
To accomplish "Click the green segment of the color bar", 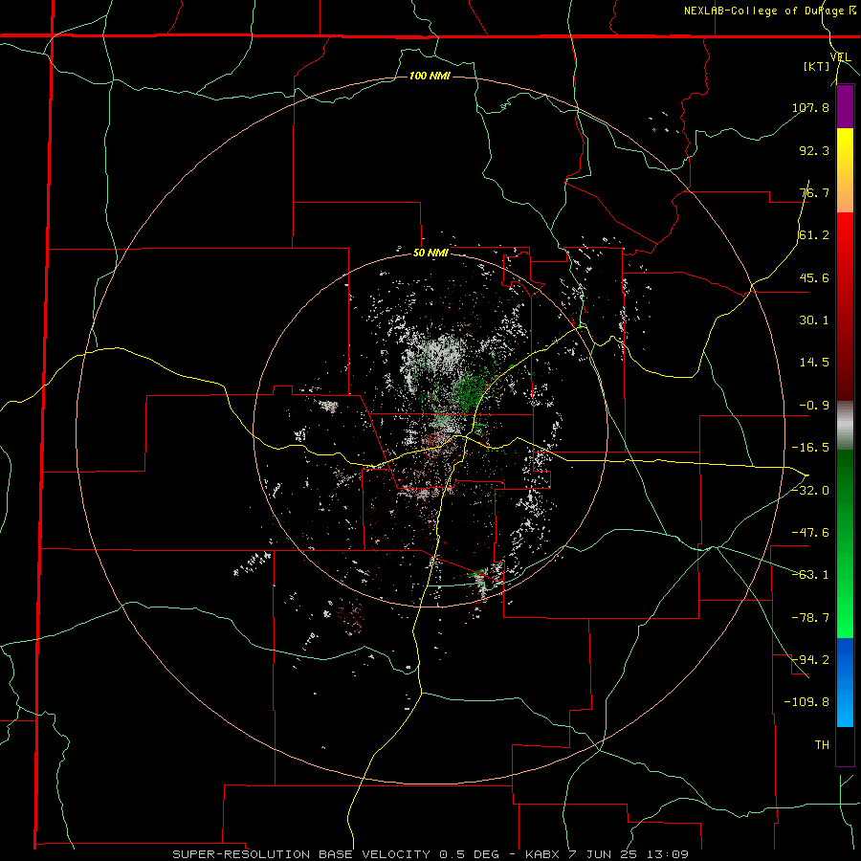I will click(x=845, y=543).
